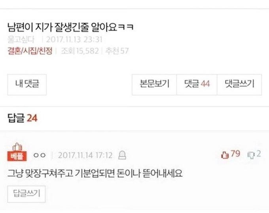
Task: Click the comment timestamp 2017.11.14 17:12
Action: point(85,155)
